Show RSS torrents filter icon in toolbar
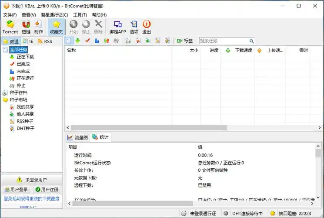The width and height of the screenshot is (324, 218). 158,41
